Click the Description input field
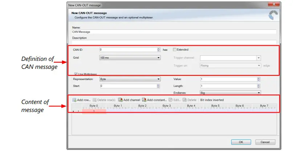This screenshot has height=151, width=293. 174,42
